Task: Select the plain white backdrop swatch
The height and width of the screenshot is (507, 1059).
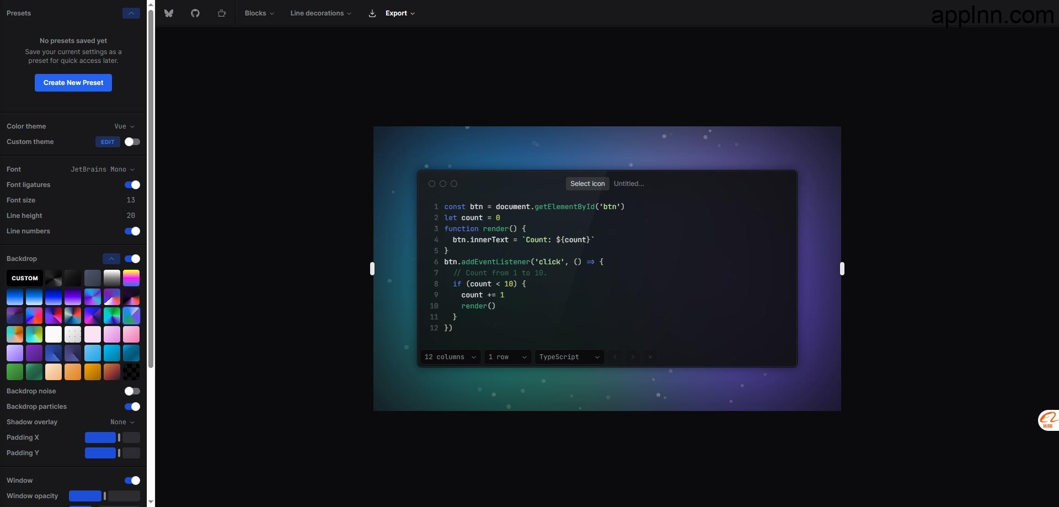Action: (54, 334)
